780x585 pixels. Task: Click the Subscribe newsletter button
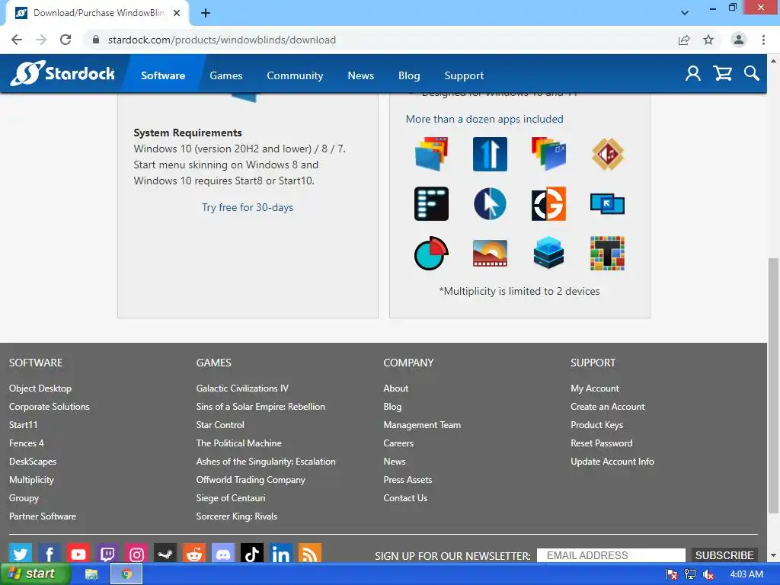(724, 555)
